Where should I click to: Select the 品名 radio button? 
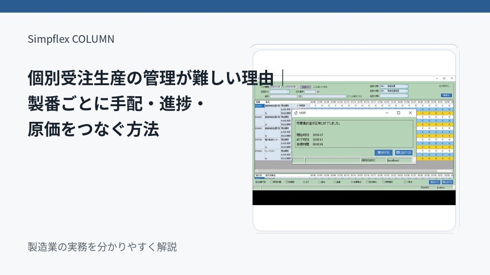(x=320, y=182)
